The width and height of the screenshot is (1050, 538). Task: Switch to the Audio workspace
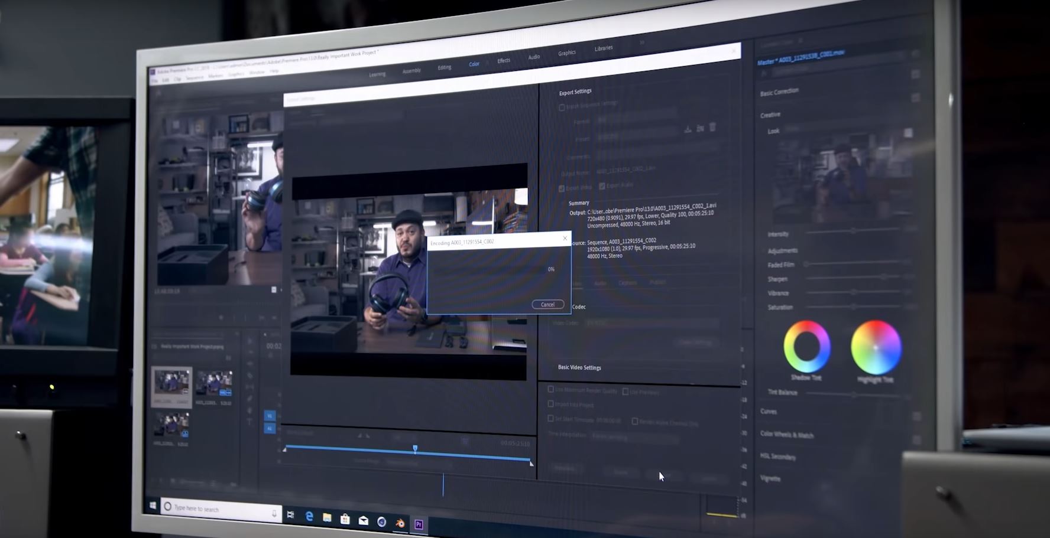pos(534,57)
